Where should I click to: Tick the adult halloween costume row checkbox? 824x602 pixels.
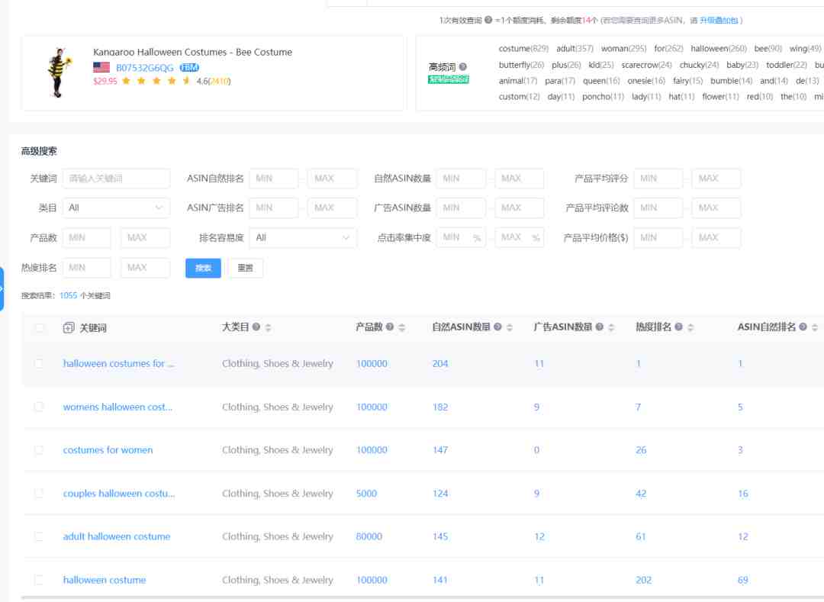[39, 536]
